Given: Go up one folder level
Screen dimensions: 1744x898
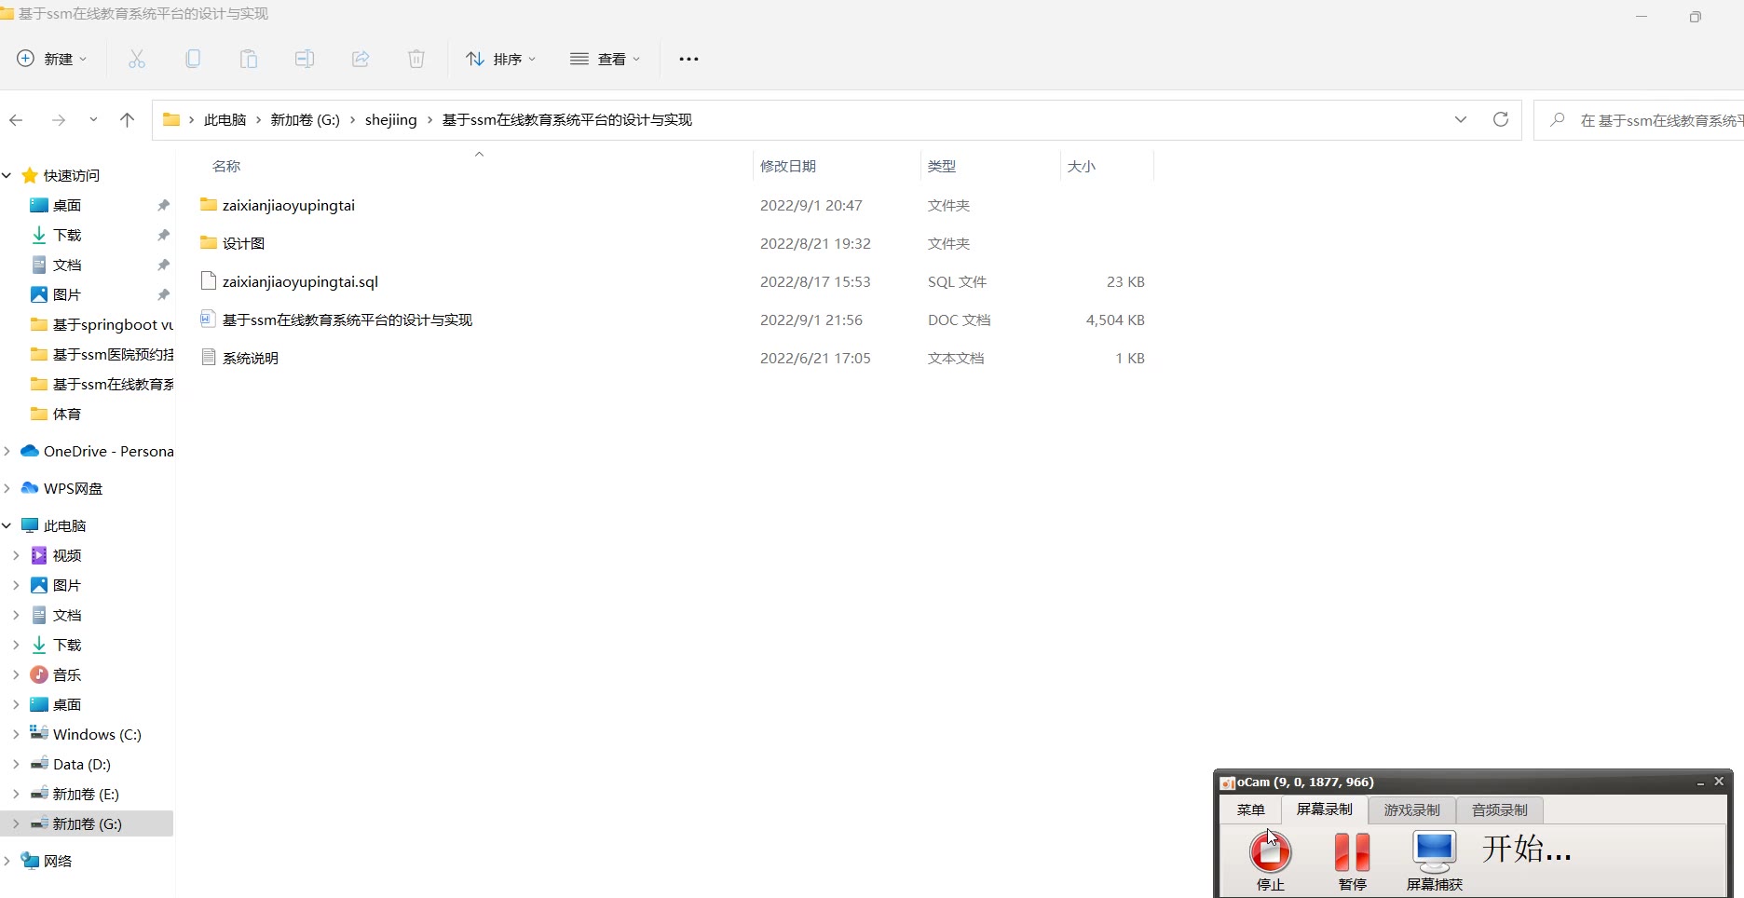Looking at the screenshot, I should point(128,119).
